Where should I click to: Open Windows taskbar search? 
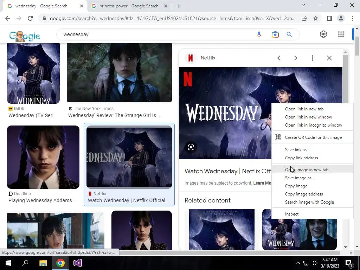point(25,263)
